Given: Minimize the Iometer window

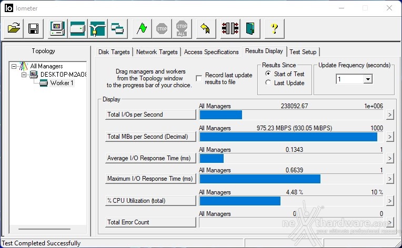Looking at the screenshot, I should click(341, 8).
